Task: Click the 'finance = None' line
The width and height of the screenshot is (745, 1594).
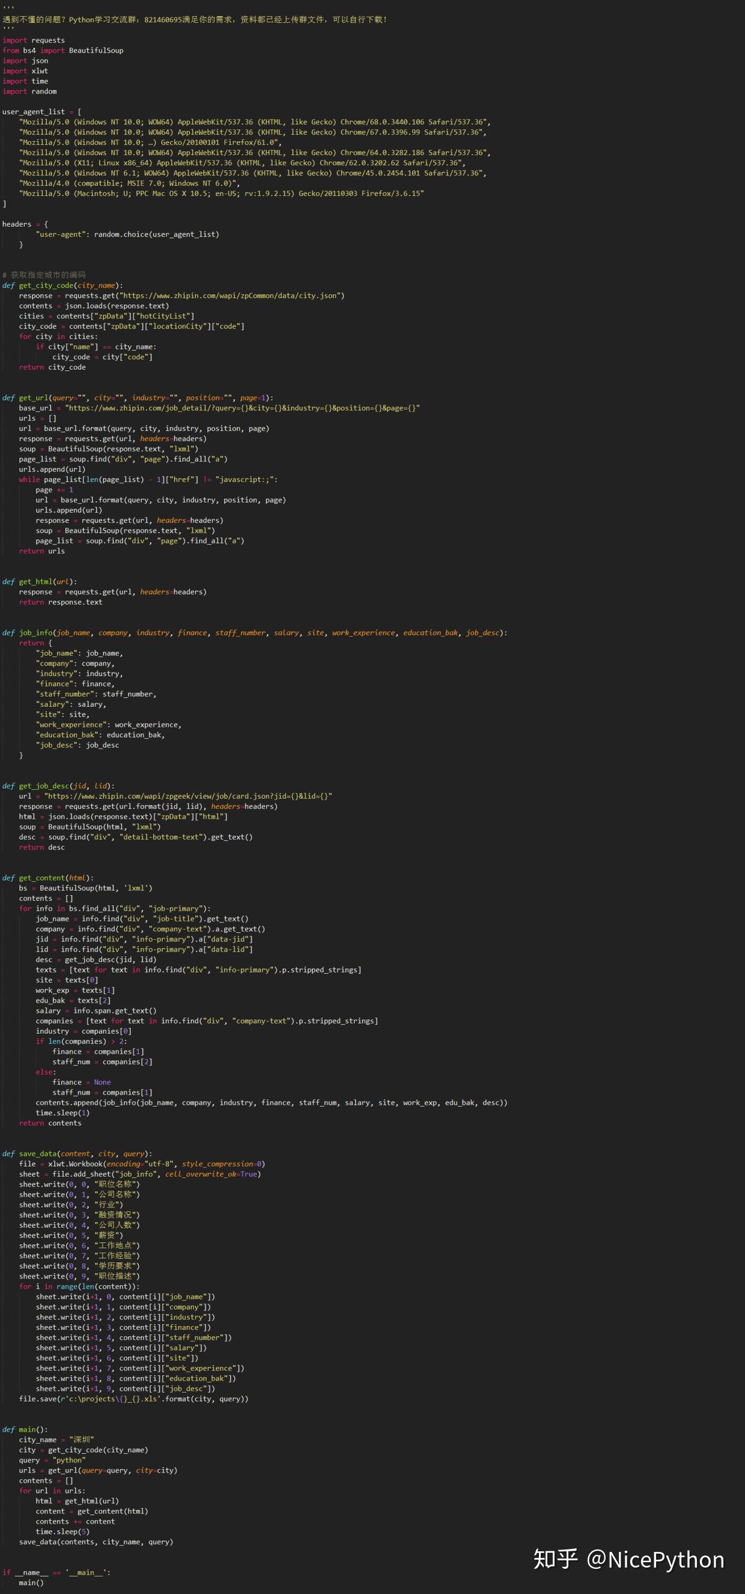Action: [82, 1082]
